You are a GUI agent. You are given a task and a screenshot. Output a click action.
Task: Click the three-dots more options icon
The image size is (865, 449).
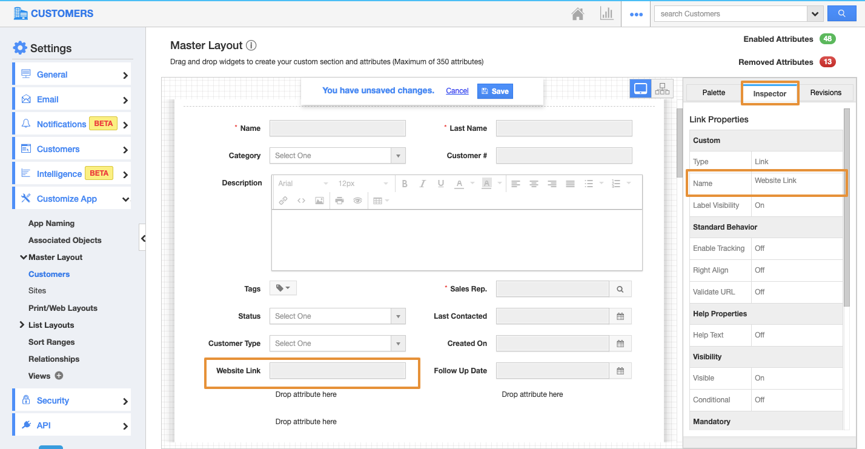[x=636, y=14]
